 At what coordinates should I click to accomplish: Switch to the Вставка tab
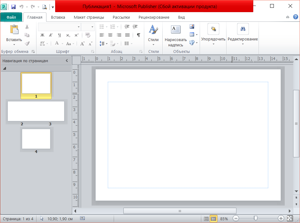[x=58, y=17]
